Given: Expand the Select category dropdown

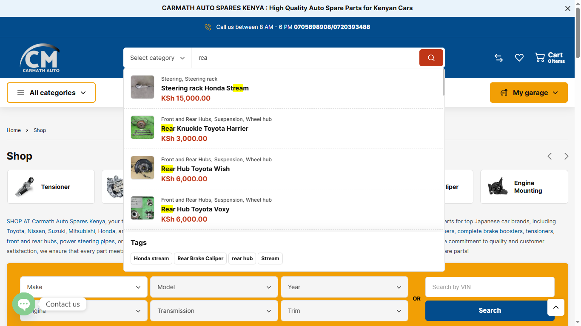Looking at the screenshot, I should point(157,58).
